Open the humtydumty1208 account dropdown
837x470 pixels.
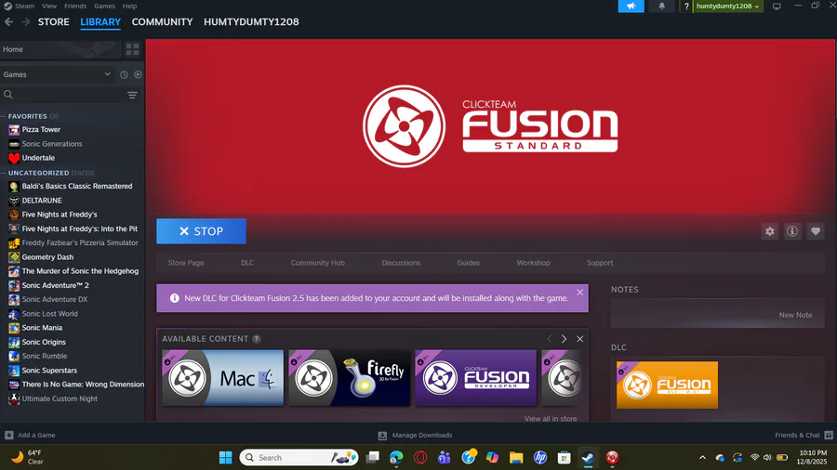pos(727,7)
